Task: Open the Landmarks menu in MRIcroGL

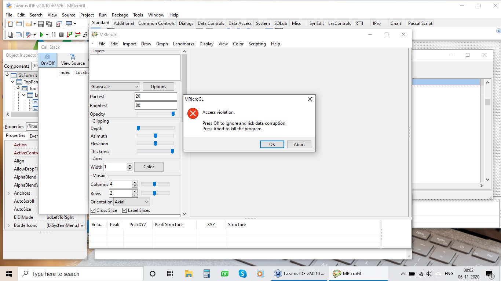Action: click(x=183, y=44)
